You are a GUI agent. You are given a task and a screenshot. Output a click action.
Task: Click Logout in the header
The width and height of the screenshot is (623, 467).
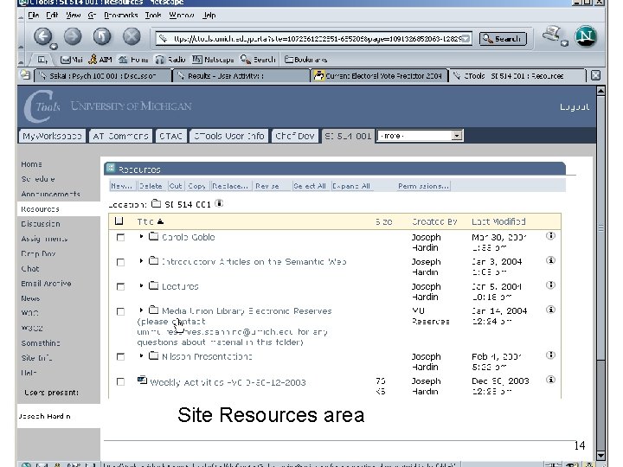[575, 107]
